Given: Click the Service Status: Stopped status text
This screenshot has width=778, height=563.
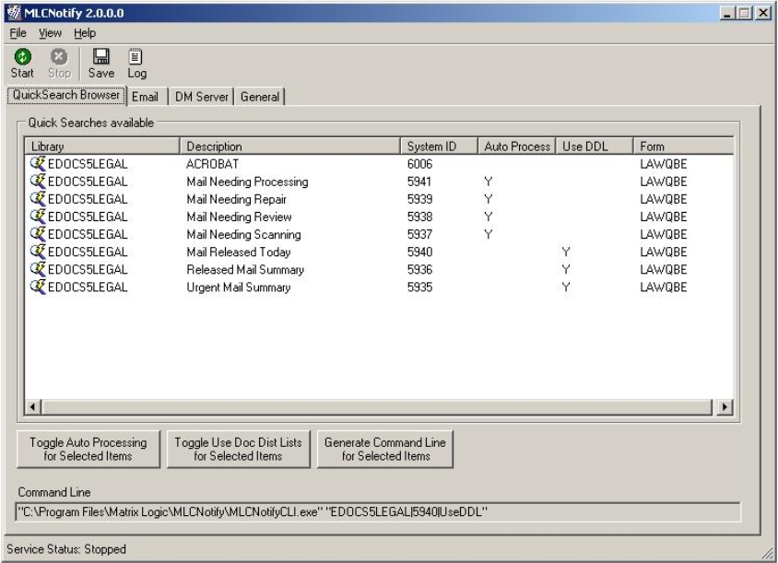Looking at the screenshot, I should pyautogui.click(x=66, y=549).
